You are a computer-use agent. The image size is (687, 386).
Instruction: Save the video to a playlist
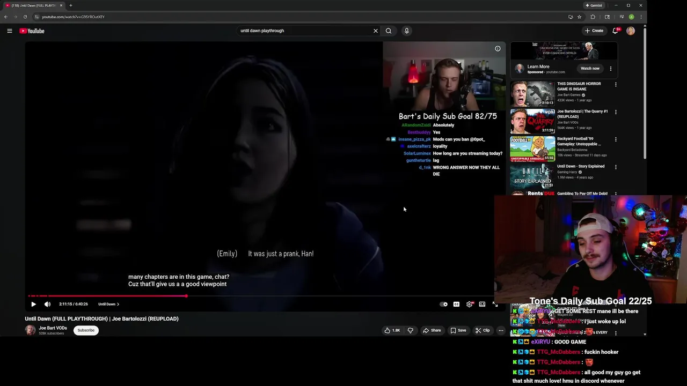tap(458, 330)
